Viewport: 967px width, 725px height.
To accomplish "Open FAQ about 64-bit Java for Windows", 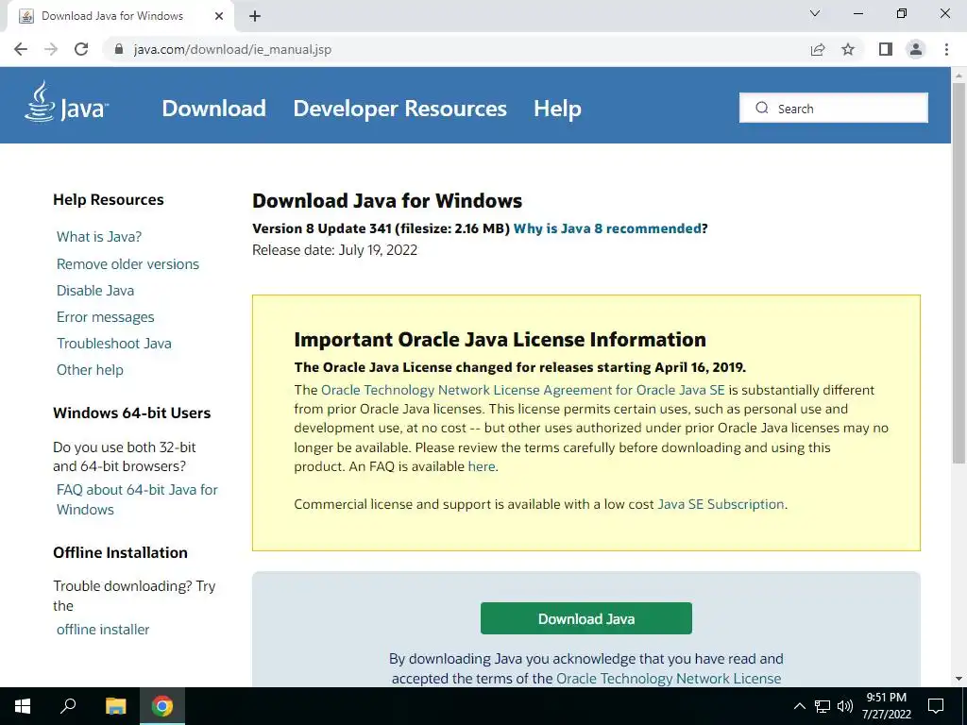I will (x=137, y=499).
